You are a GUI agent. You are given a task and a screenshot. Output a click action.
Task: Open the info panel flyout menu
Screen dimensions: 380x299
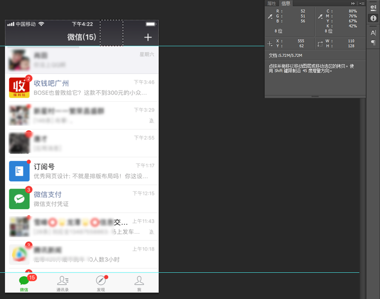(x=362, y=3)
